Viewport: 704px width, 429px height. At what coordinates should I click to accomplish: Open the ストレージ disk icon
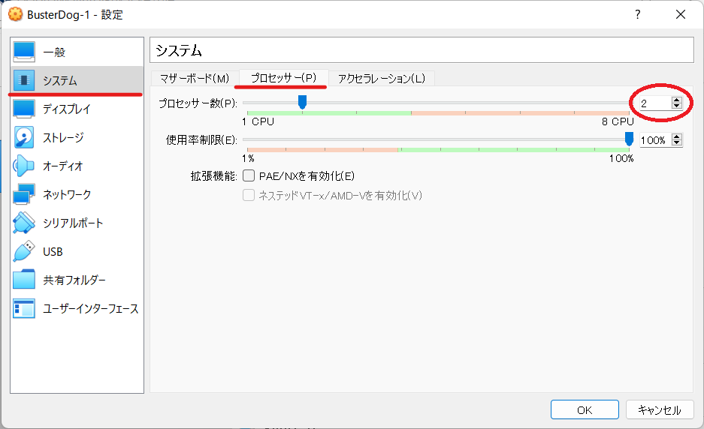[24, 137]
